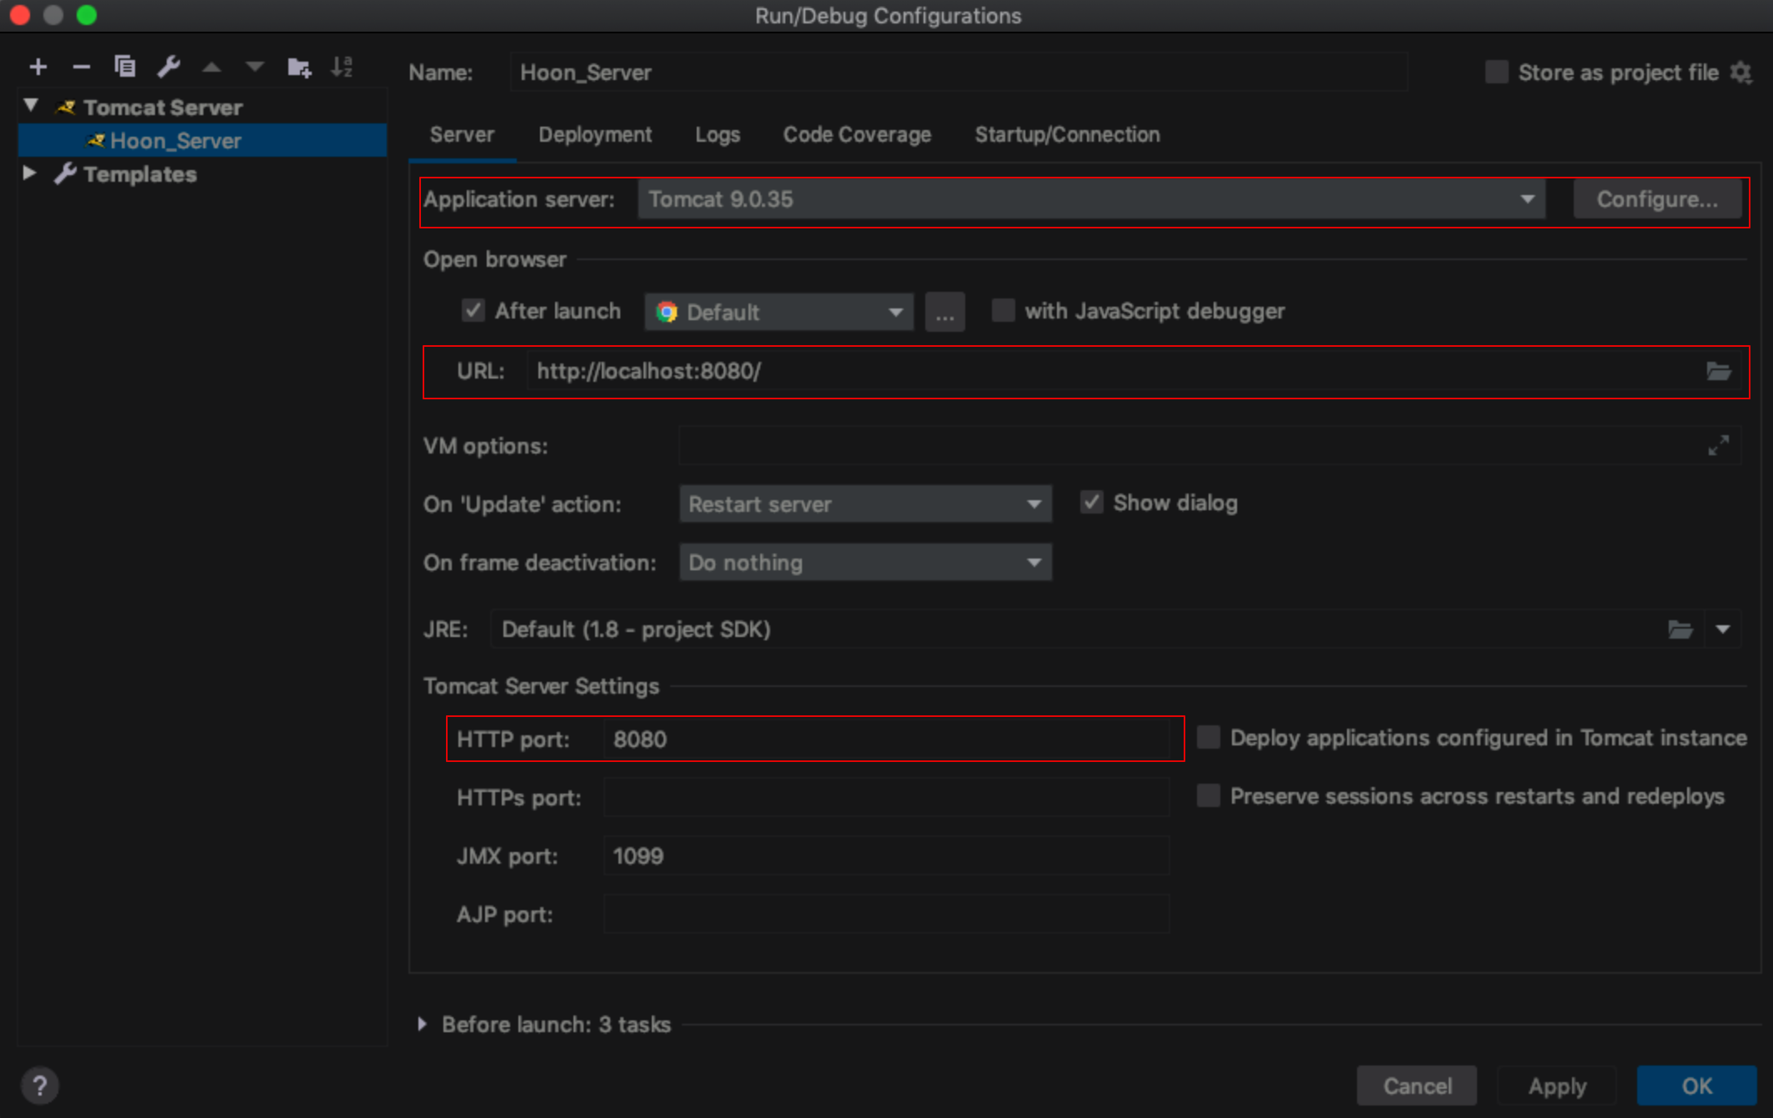Click the copy configuration icon
Viewport: 1773px width, 1118px height.
(x=125, y=67)
